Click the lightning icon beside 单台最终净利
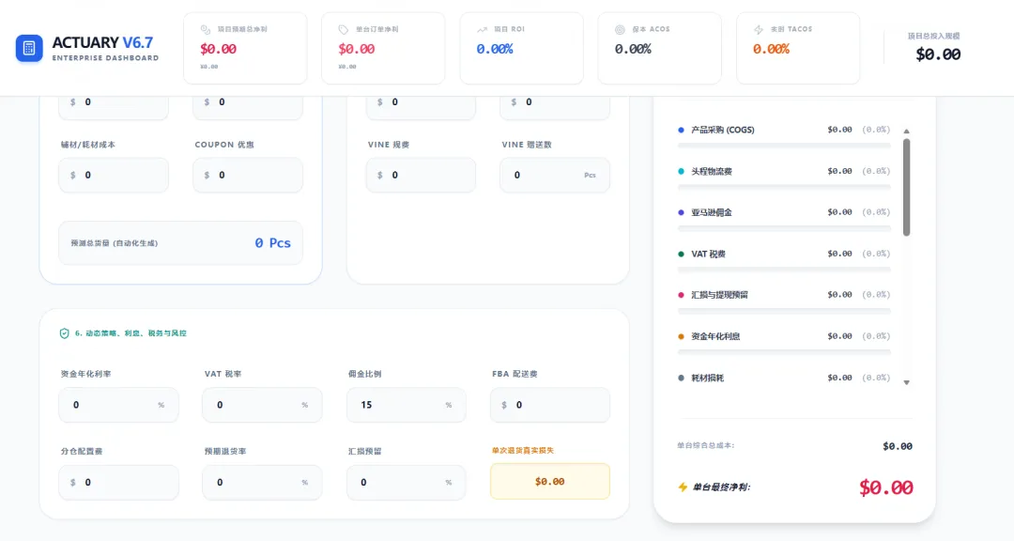Screen dimensions: 1014x541 [x=683, y=487]
